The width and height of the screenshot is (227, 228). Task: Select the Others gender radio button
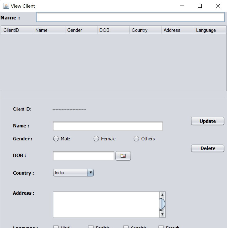tap(136, 139)
